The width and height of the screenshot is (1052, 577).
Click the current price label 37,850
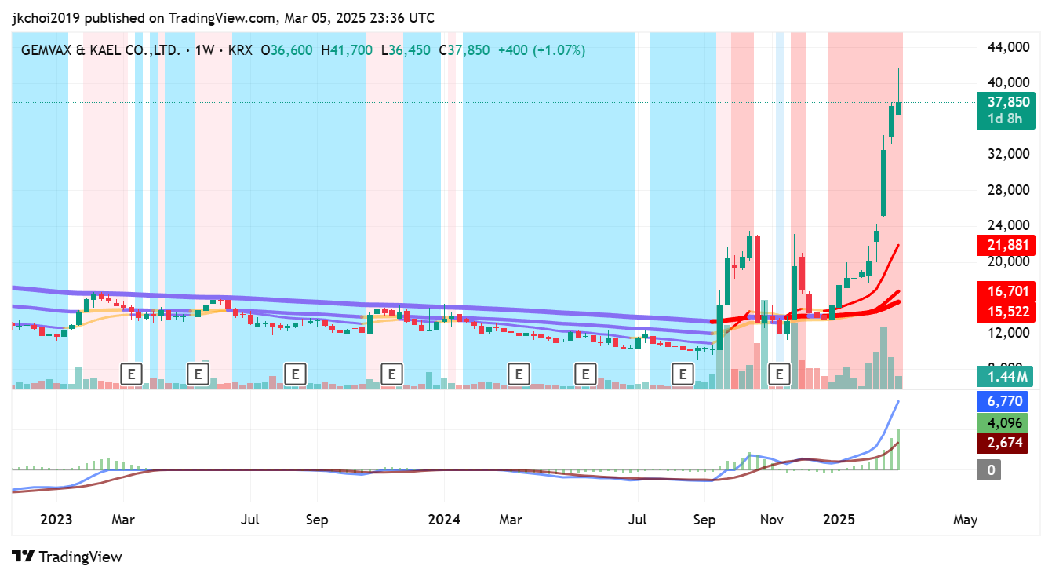click(x=1006, y=102)
